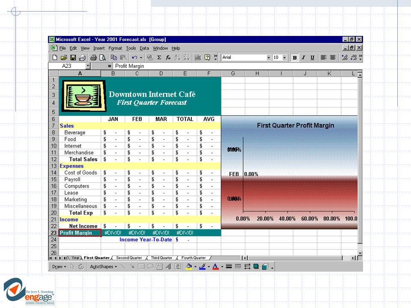This screenshot has height=308, width=411.
Task: Open the Format menu
Action: 115,48
